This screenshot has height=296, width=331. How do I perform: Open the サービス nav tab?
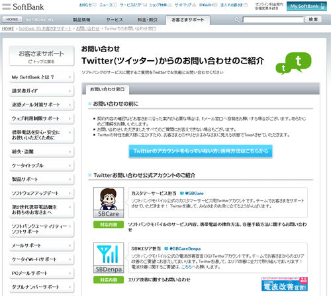pos(115,20)
